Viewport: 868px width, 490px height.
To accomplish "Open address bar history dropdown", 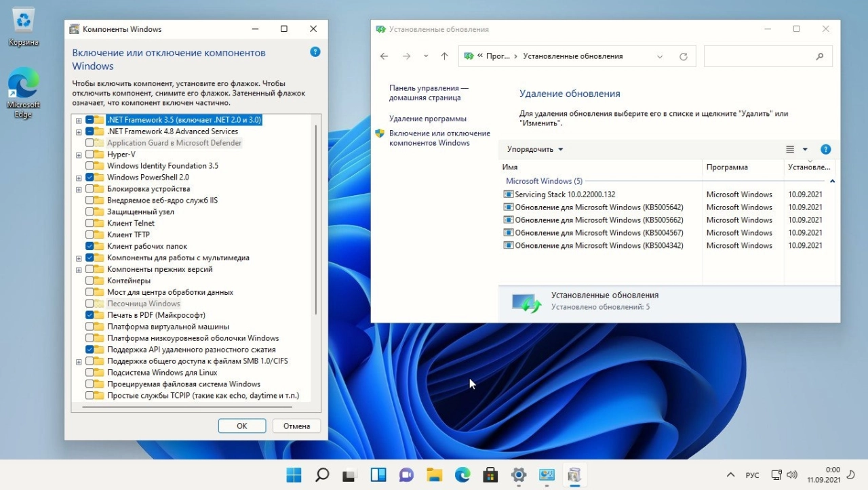I will tap(660, 56).
